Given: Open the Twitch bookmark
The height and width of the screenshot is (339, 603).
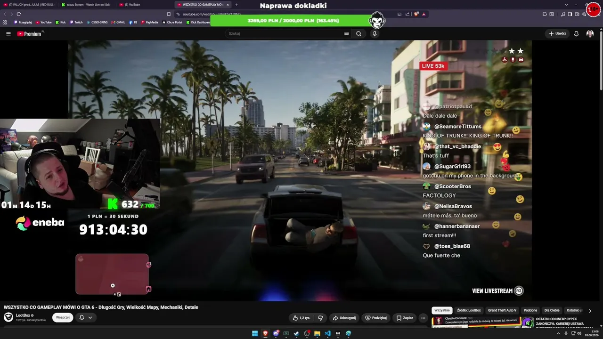Looking at the screenshot, I should point(76,22).
